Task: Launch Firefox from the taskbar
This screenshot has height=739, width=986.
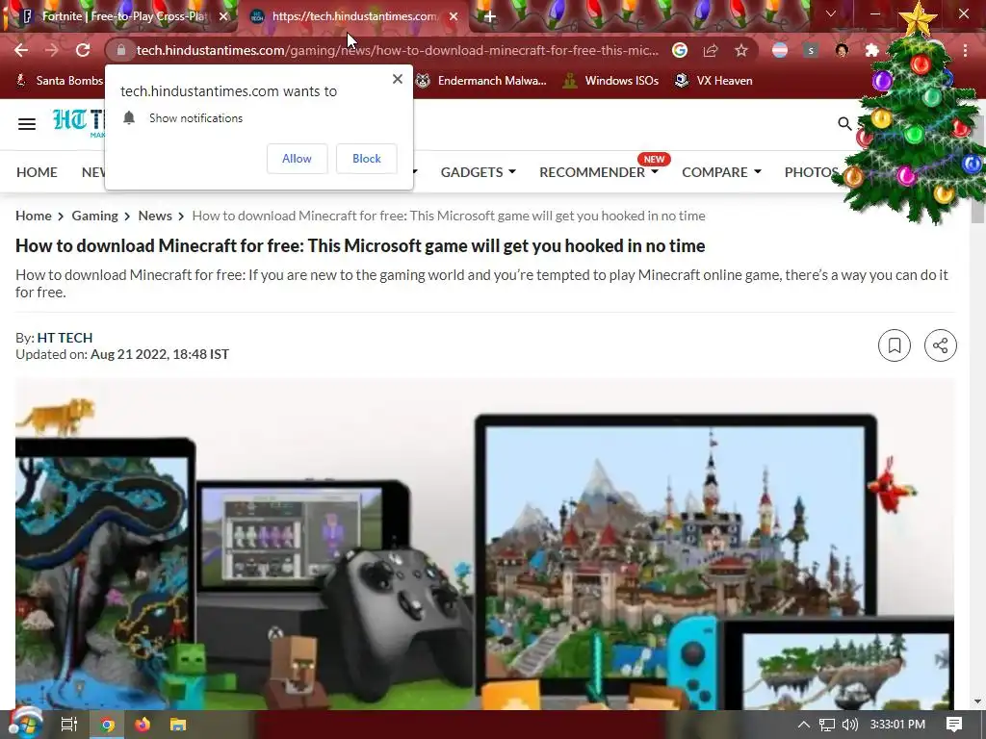Action: click(x=143, y=725)
